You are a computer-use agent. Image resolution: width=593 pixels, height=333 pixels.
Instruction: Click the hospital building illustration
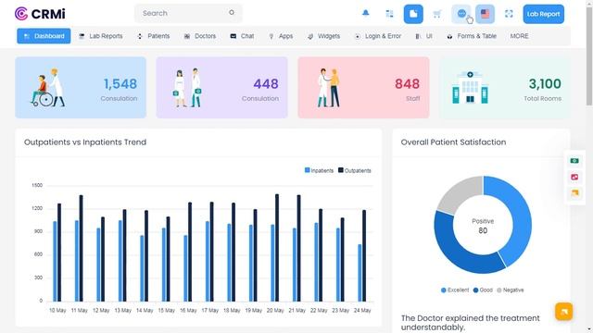[470, 88]
